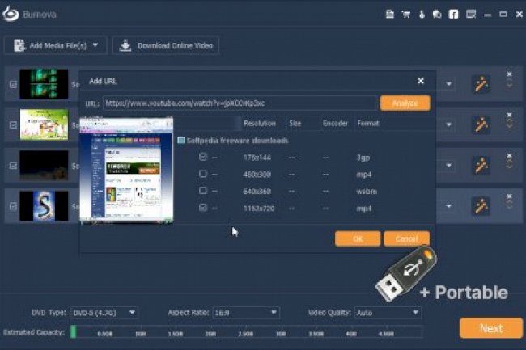Viewport: 526px width, 350px height.
Task: Enable the 640x360 webm checkbox
Action: pos(203,191)
